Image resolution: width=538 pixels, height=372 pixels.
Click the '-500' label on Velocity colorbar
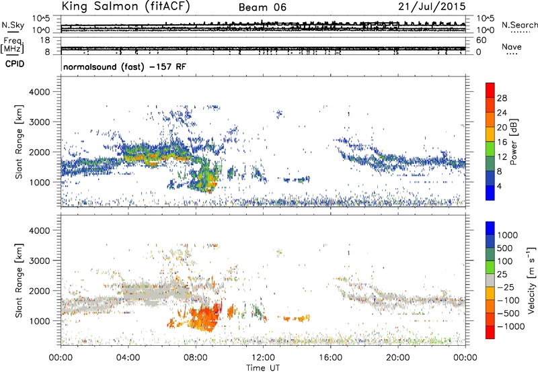click(508, 314)
